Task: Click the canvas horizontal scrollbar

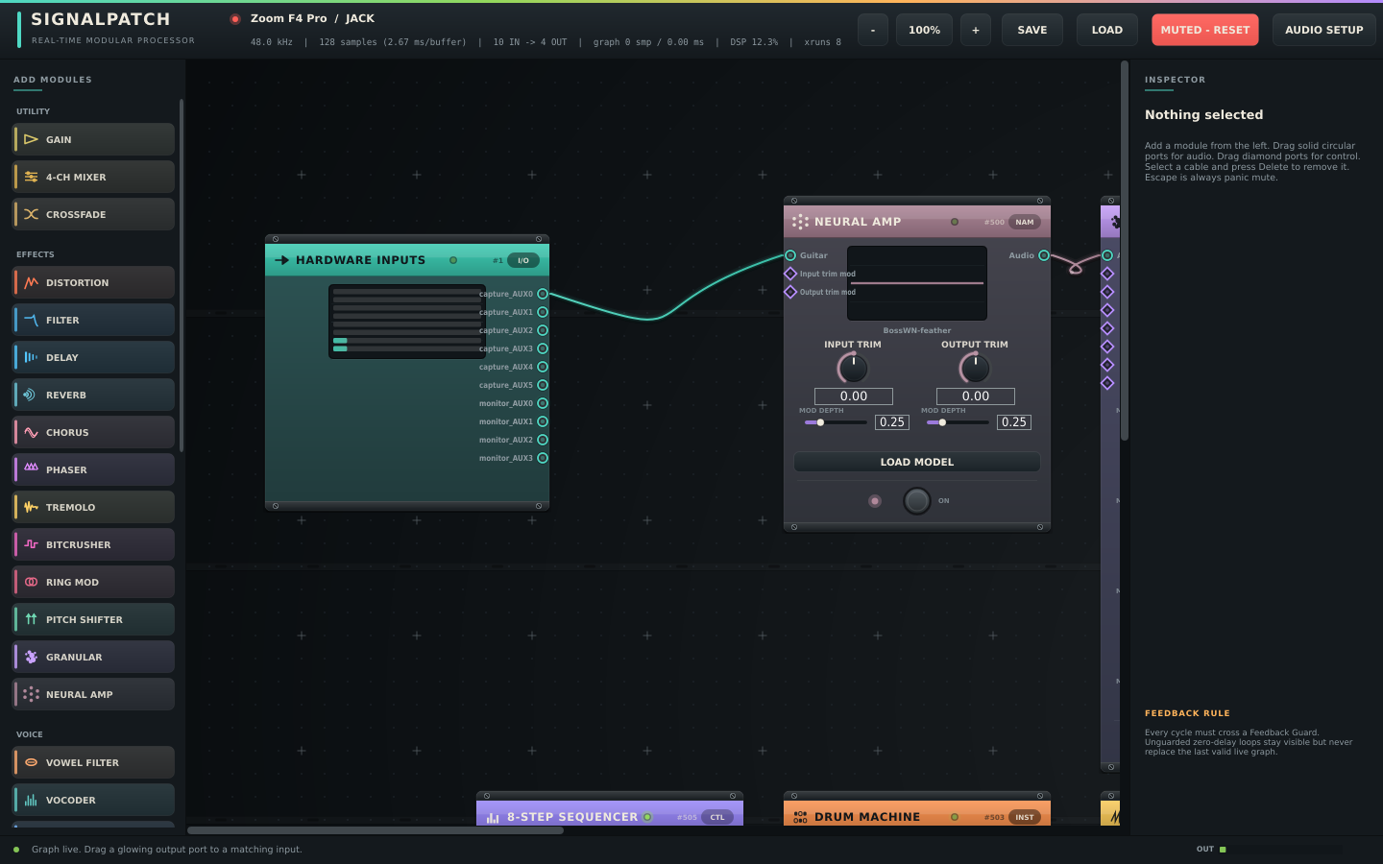Action: 376,830
